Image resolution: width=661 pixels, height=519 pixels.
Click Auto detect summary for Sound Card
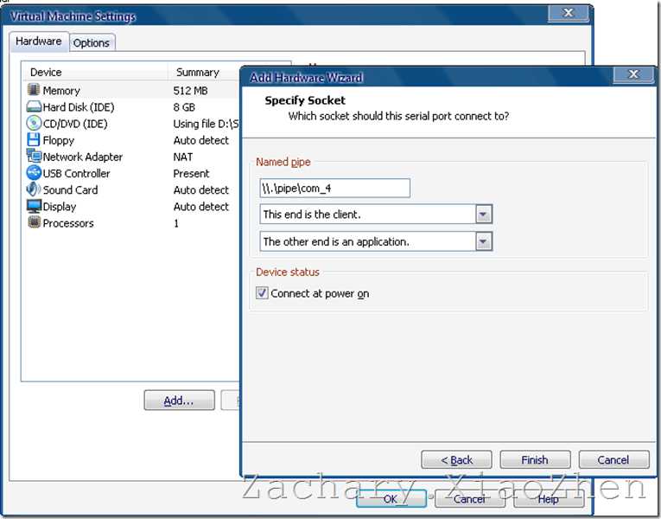200,190
